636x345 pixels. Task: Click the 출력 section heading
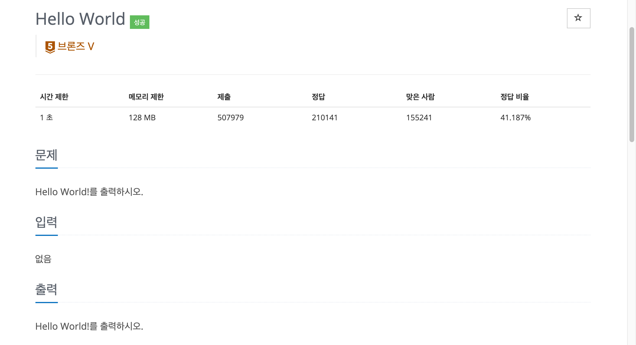coord(46,289)
